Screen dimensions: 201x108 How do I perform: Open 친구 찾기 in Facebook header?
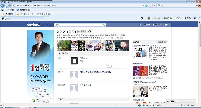point(157,25)
